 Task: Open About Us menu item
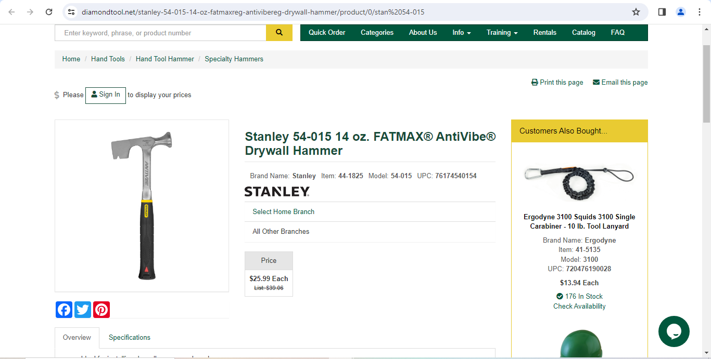pyautogui.click(x=423, y=32)
